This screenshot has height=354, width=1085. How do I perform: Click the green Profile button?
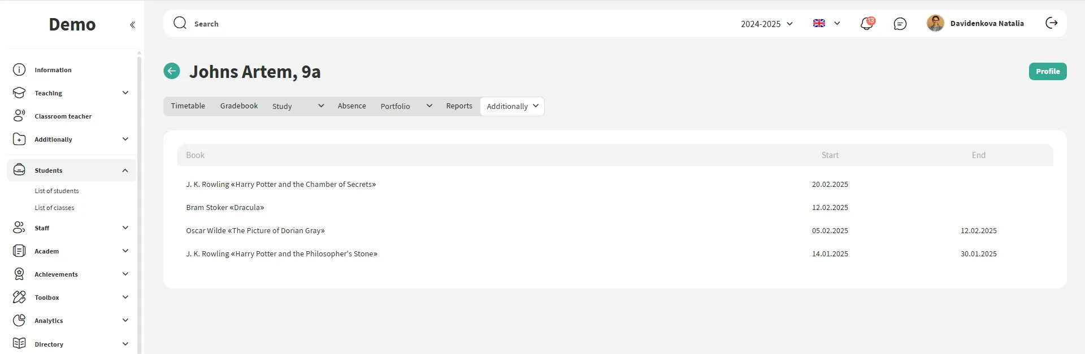pos(1047,72)
